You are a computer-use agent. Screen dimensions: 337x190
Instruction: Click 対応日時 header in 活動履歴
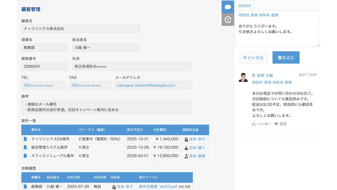(x=73, y=177)
